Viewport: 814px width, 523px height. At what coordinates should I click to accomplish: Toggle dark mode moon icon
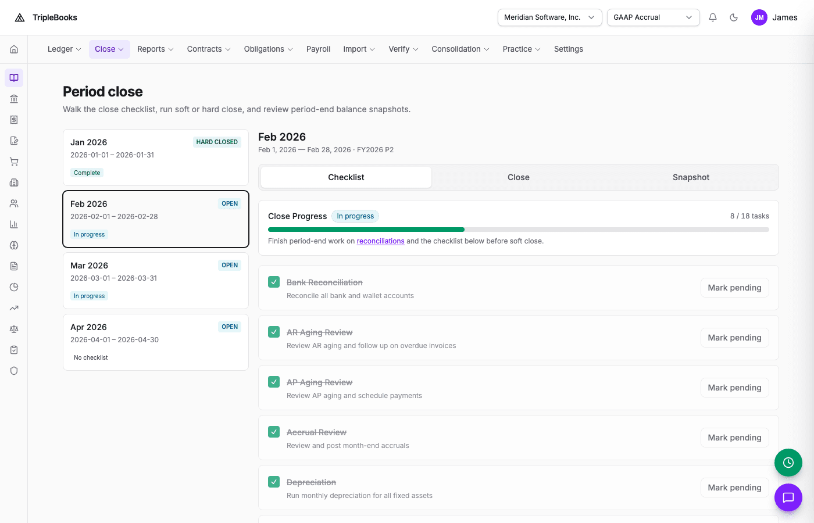tap(734, 17)
